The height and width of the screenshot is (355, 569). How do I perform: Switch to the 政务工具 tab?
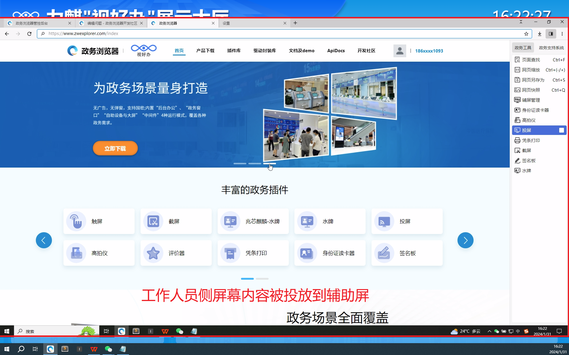[523, 48]
